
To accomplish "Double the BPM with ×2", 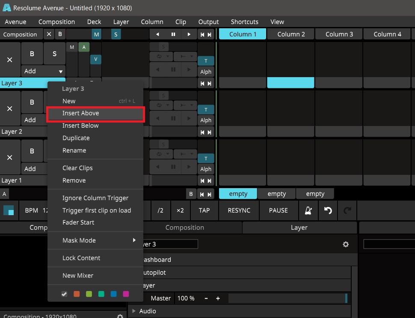I will coord(180,210).
